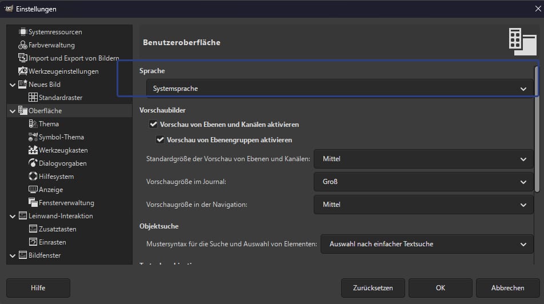Go to the Thema settings page
The width and height of the screenshot is (544, 304).
(49, 124)
